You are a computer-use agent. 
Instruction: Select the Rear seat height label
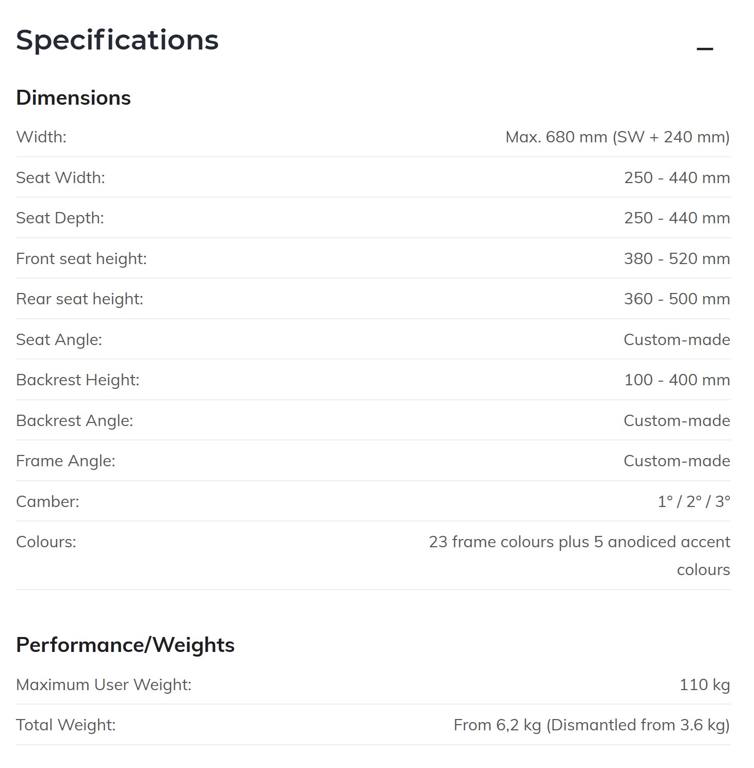pos(79,299)
